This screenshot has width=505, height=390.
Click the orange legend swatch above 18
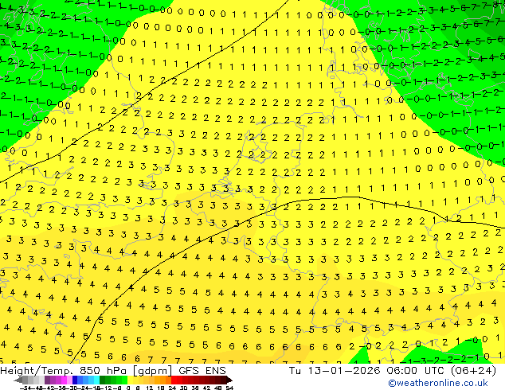click(x=163, y=380)
